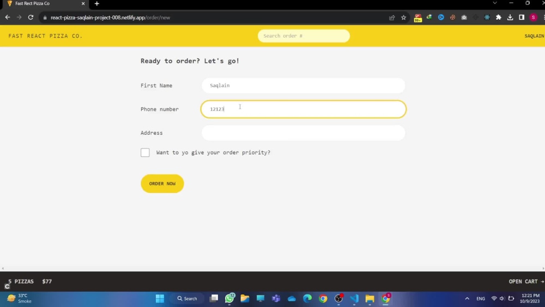Show hidden system tray icons
Image resolution: width=545 pixels, height=307 pixels.
pos(467,298)
